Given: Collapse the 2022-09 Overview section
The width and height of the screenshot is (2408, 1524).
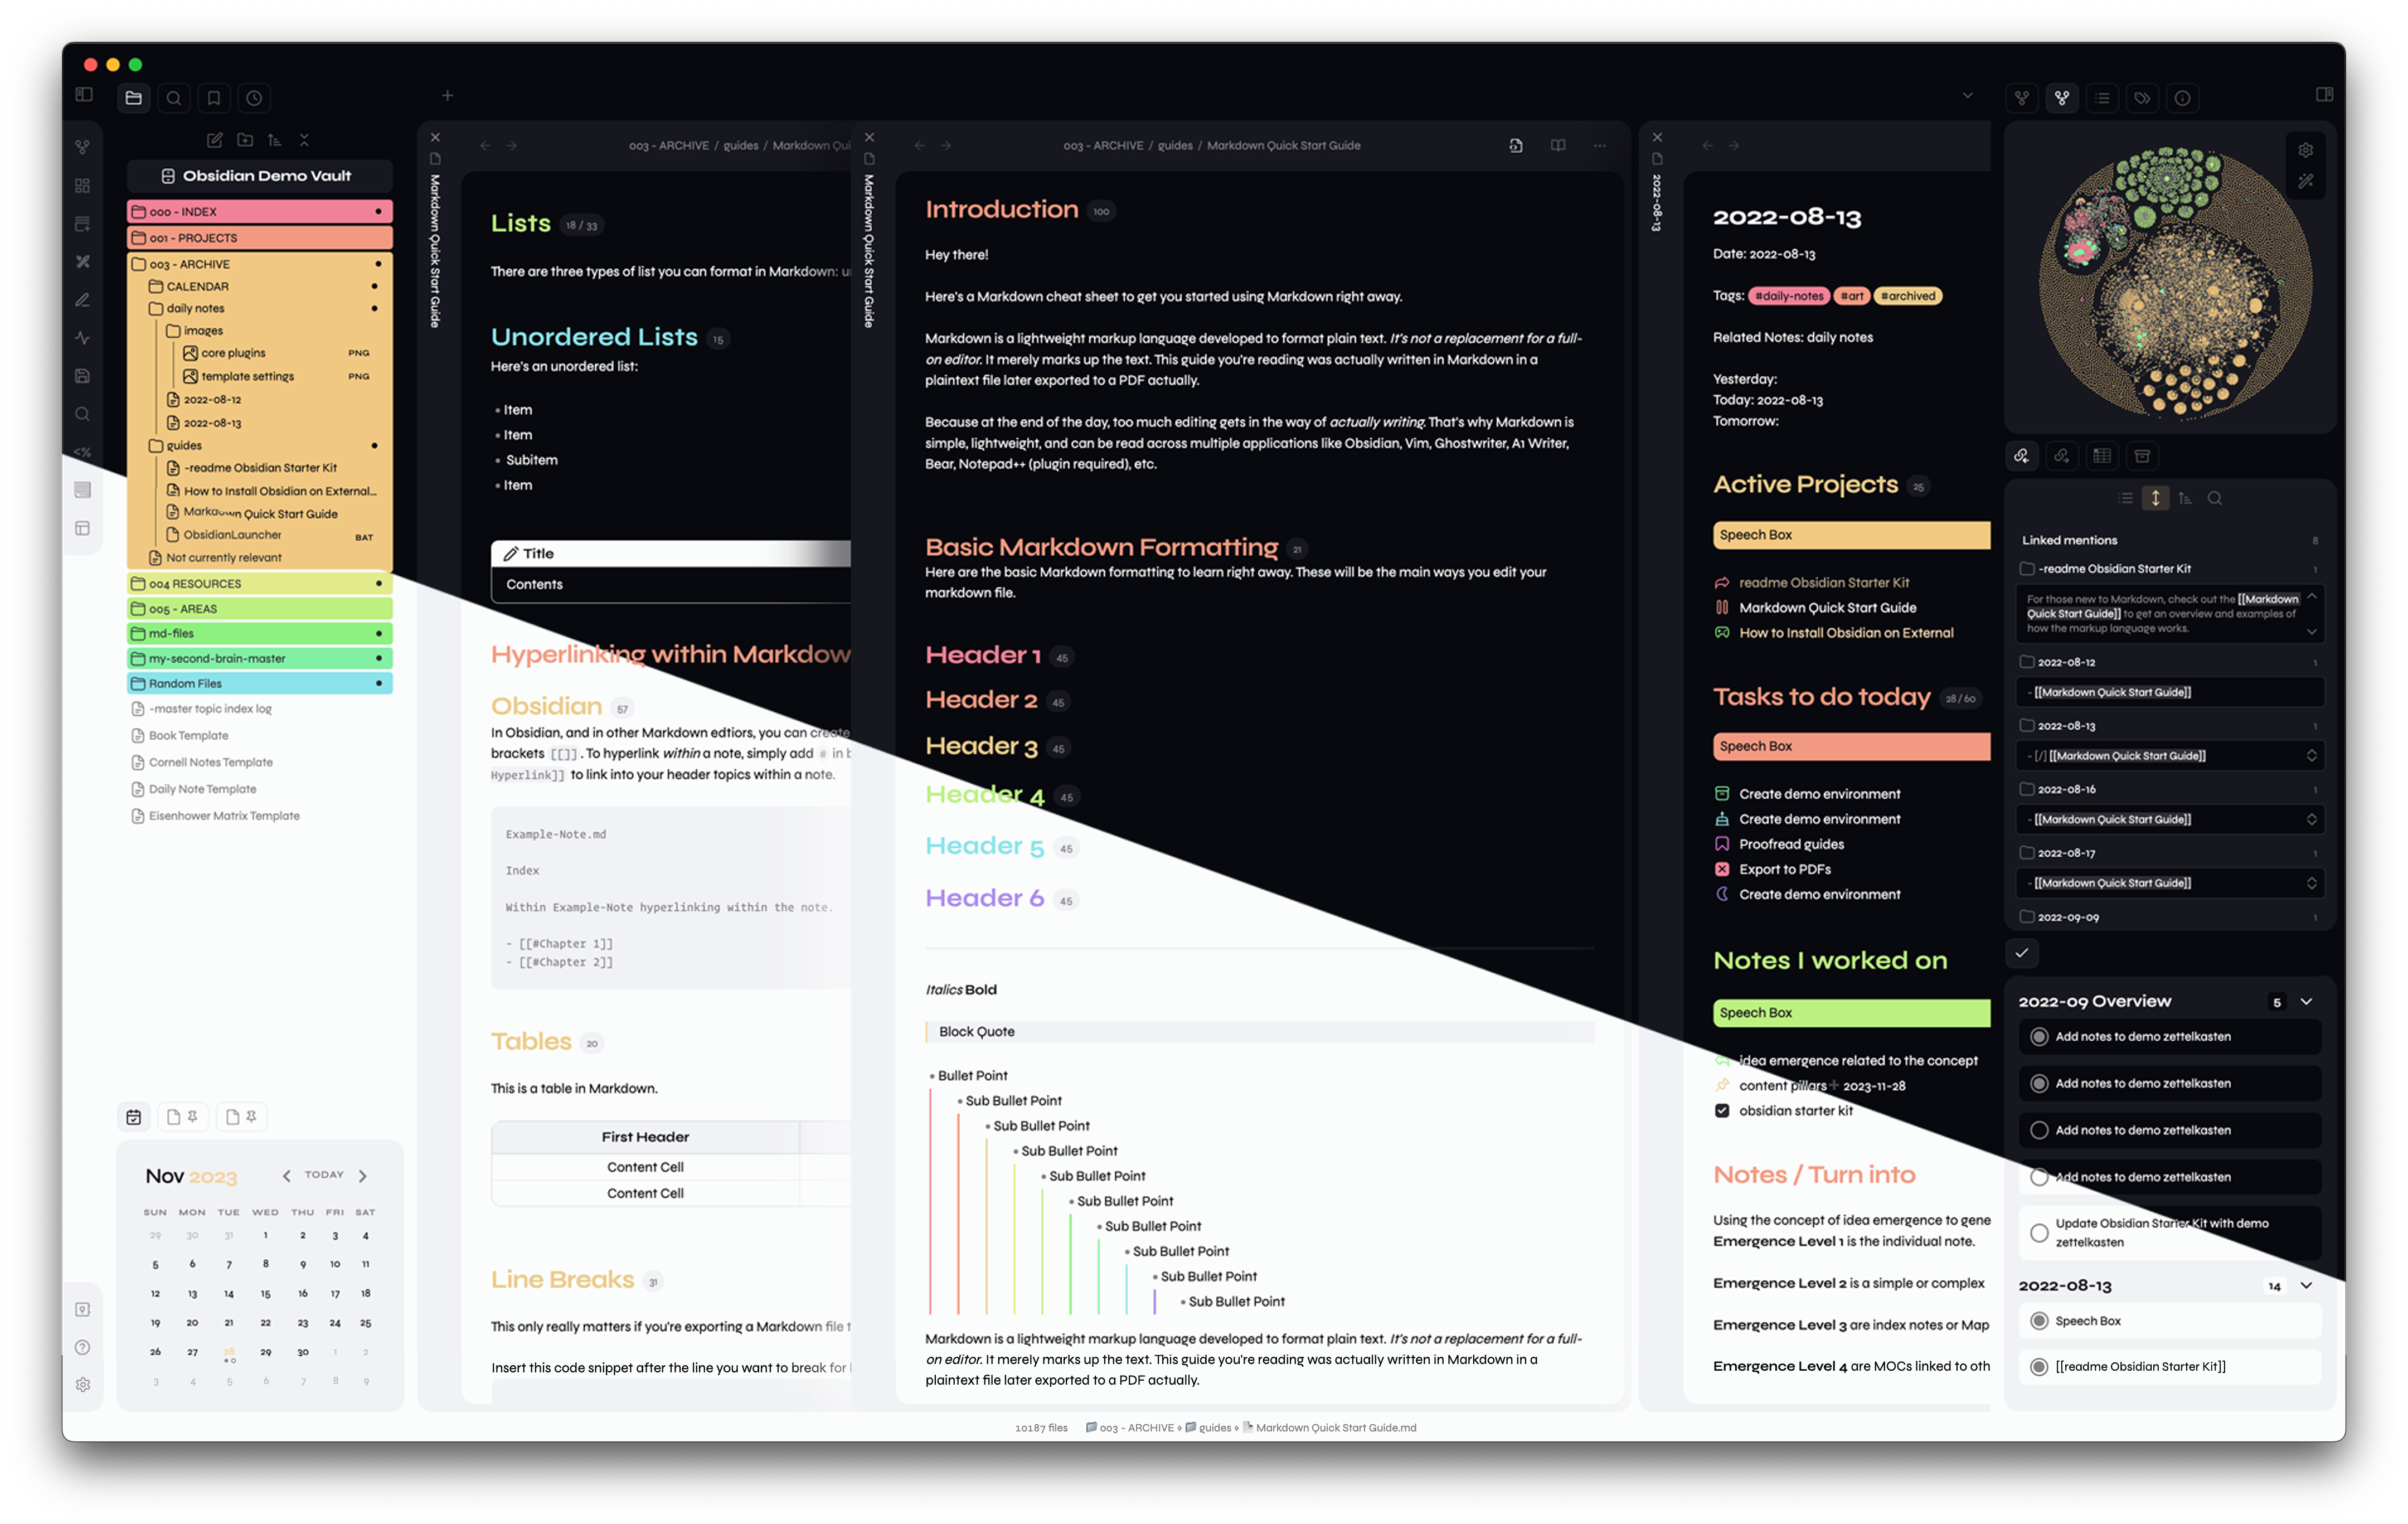Looking at the screenshot, I should (x=2306, y=1002).
